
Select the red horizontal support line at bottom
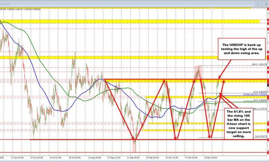point(103,140)
